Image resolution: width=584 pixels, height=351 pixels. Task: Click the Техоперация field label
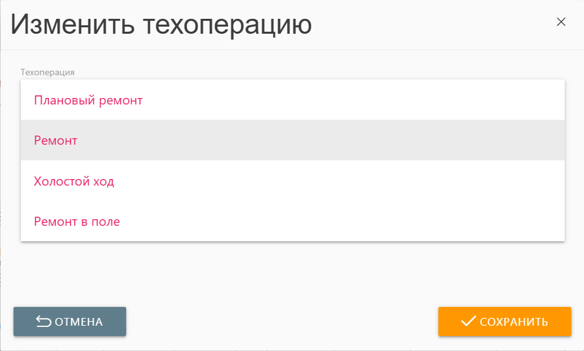click(47, 72)
